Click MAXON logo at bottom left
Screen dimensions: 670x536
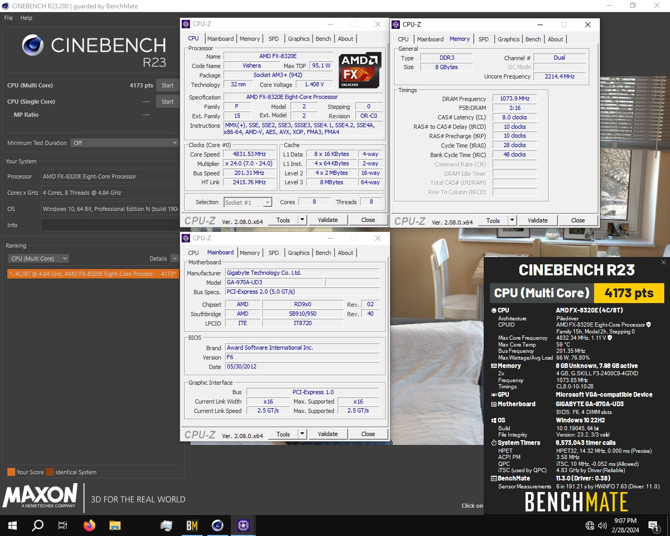click(40, 496)
